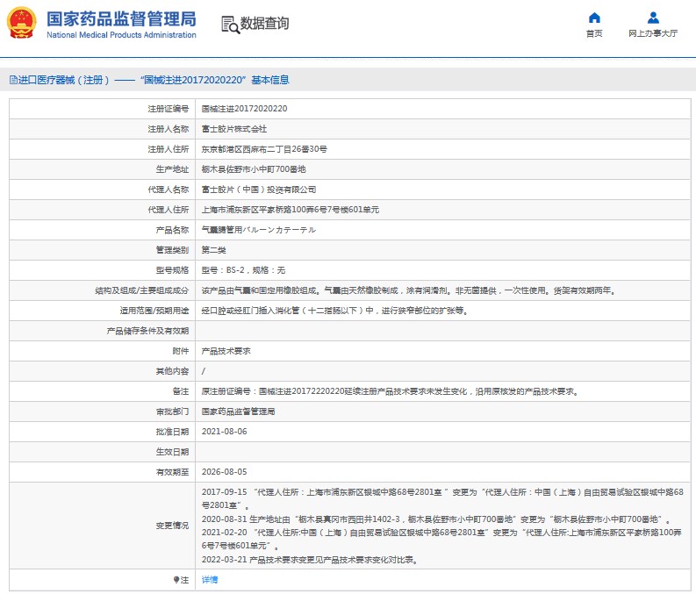Select change entry dated 2021-02-20
This screenshot has height=594, width=696.
tap(441, 539)
